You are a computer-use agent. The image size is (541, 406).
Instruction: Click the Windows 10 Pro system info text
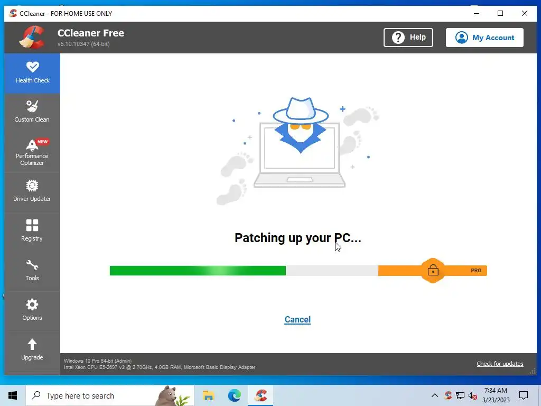98,361
